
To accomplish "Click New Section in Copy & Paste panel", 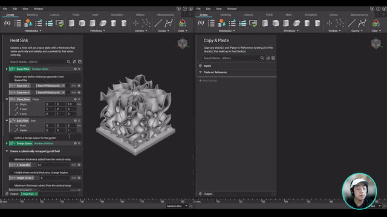I will pos(208,81).
